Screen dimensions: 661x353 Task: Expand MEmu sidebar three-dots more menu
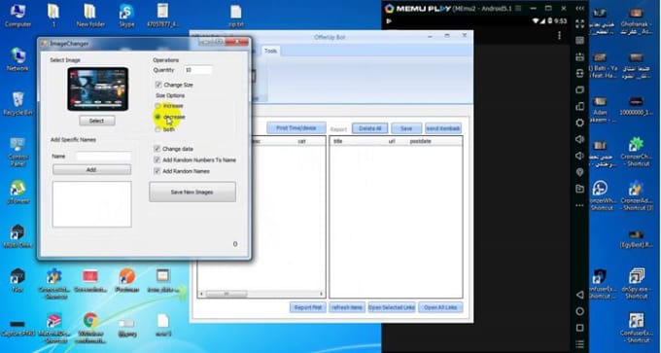coord(580,205)
